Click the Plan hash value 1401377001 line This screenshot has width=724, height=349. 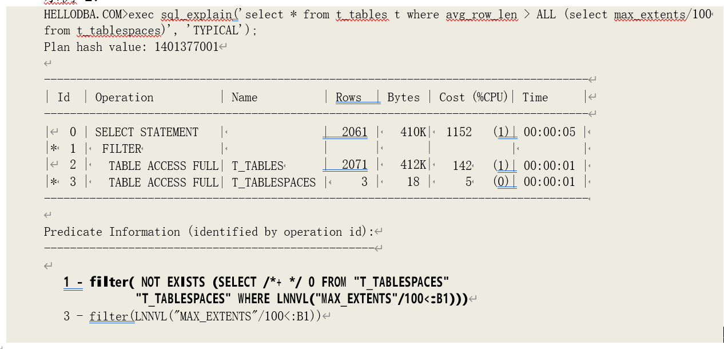coord(132,47)
